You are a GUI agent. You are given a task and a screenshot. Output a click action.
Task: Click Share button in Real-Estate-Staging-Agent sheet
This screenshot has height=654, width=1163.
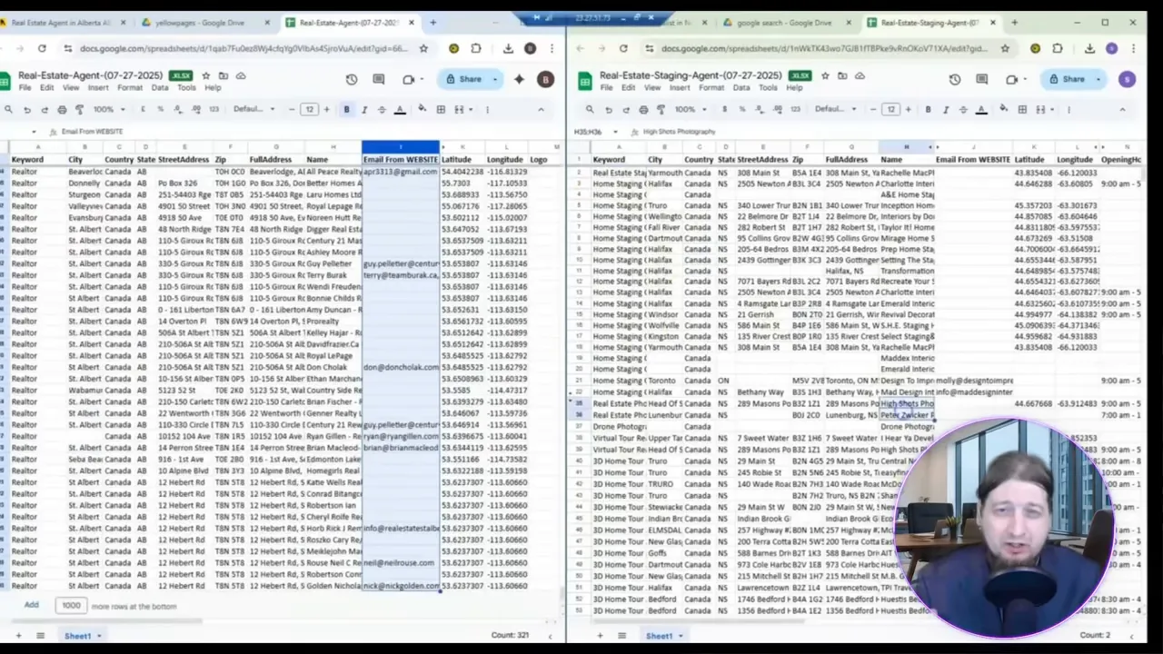pyautogui.click(x=1068, y=79)
